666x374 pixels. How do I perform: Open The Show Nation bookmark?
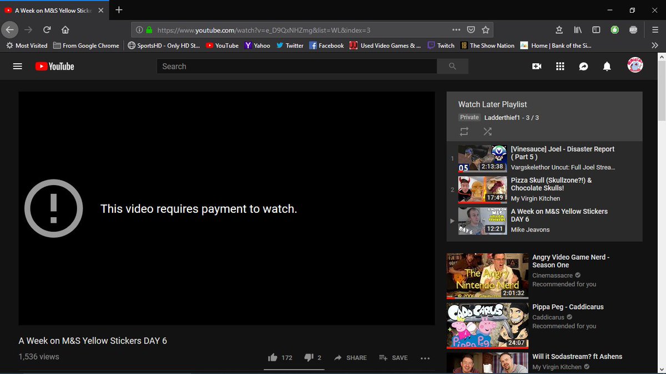[x=487, y=45]
